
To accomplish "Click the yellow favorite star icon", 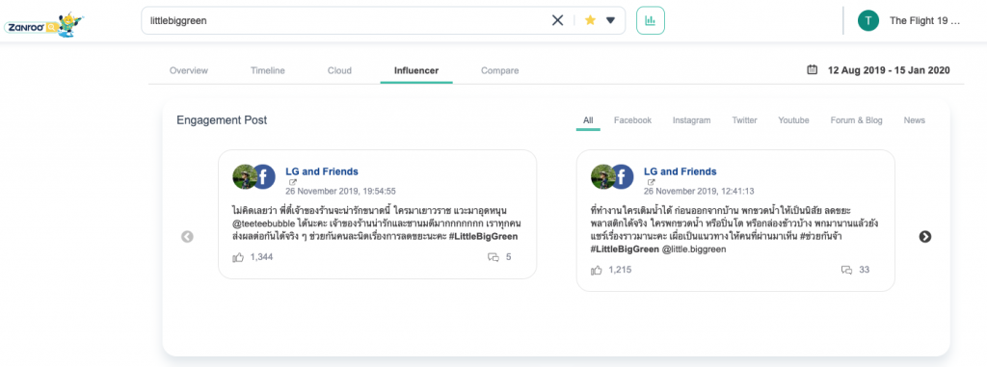I will 590,20.
